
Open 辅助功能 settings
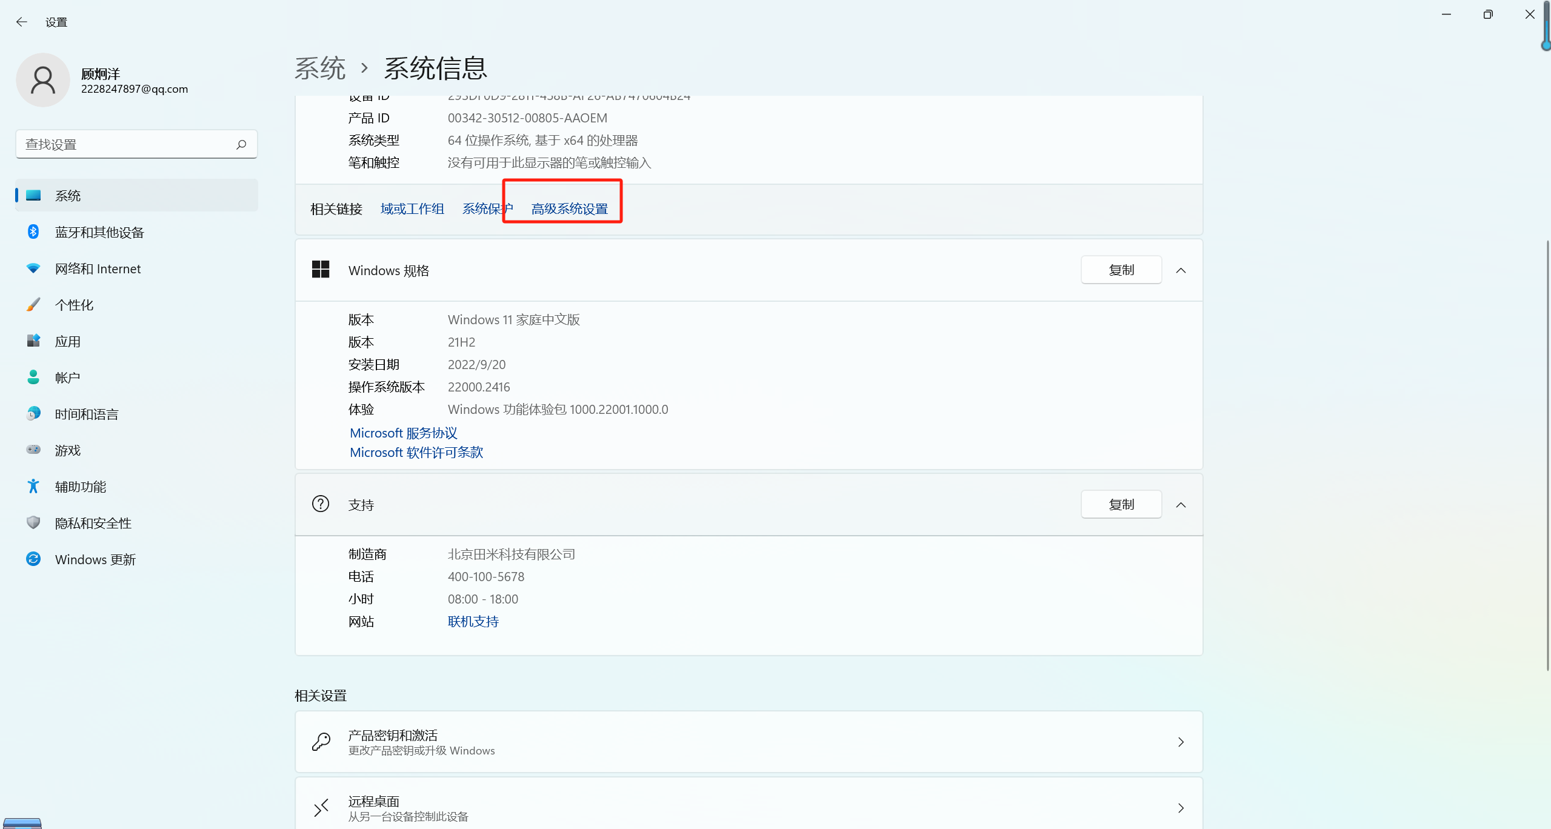pyautogui.click(x=137, y=487)
